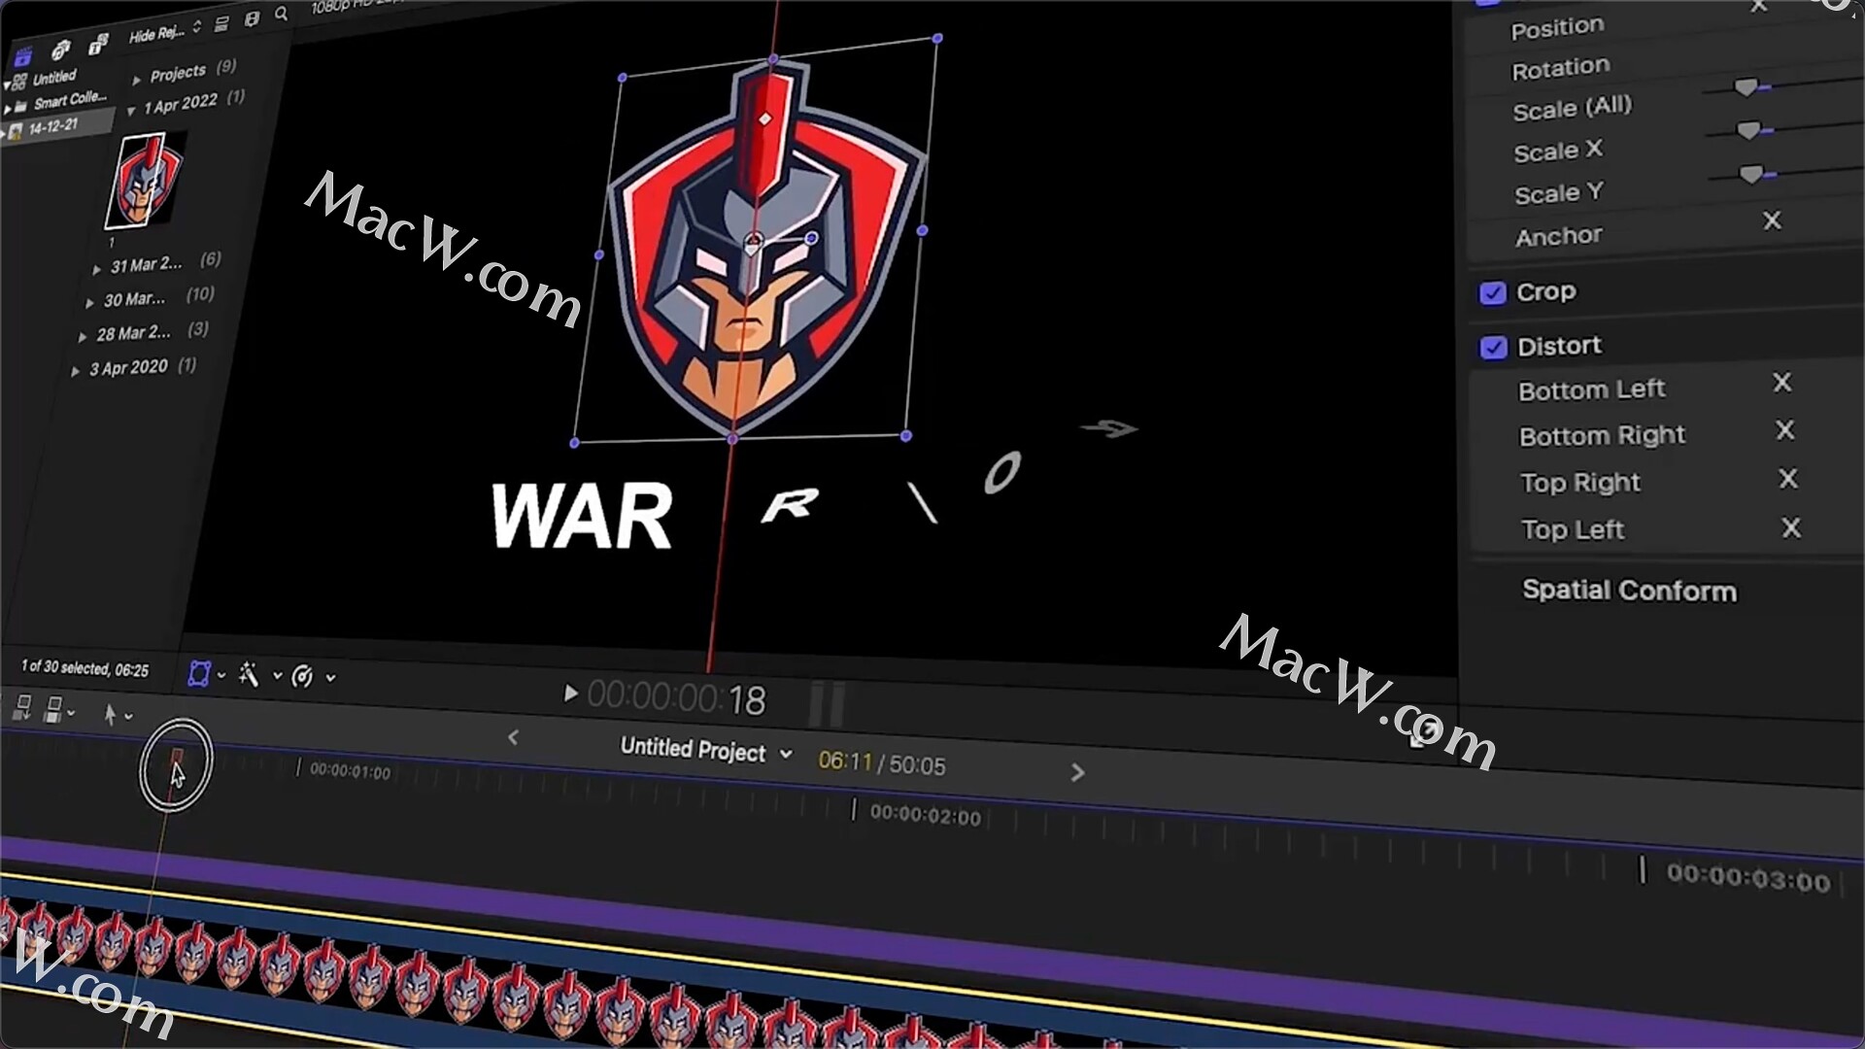Click the rotation handle beside center anchor
Screen dimensions: 1865x1049
click(811, 237)
